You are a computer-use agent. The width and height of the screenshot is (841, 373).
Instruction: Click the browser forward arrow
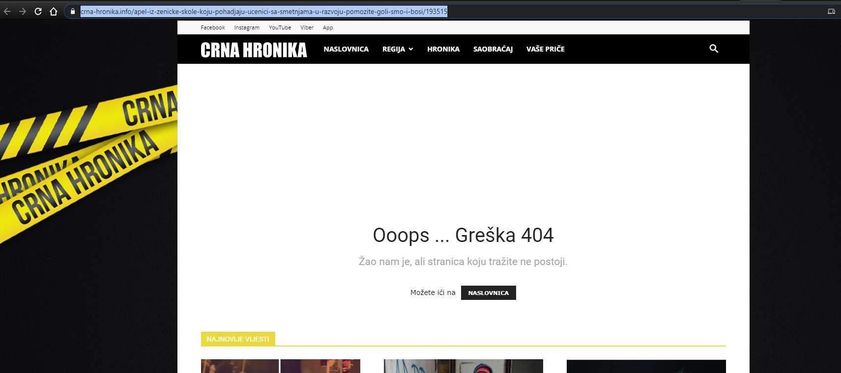tap(23, 11)
